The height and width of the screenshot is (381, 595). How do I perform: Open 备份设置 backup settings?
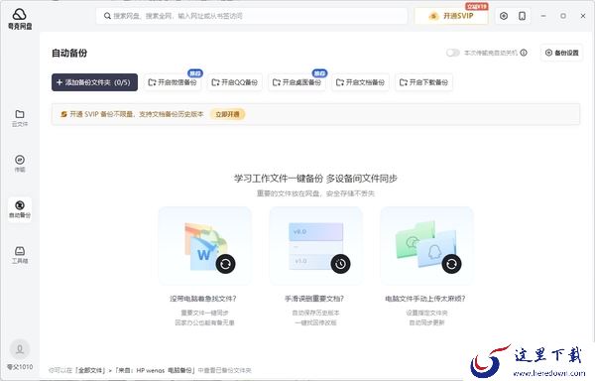pyautogui.click(x=561, y=53)
